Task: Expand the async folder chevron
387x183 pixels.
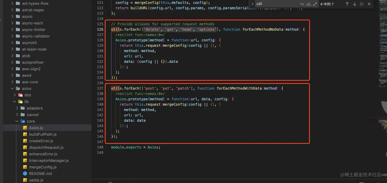Action: (12, 16)
